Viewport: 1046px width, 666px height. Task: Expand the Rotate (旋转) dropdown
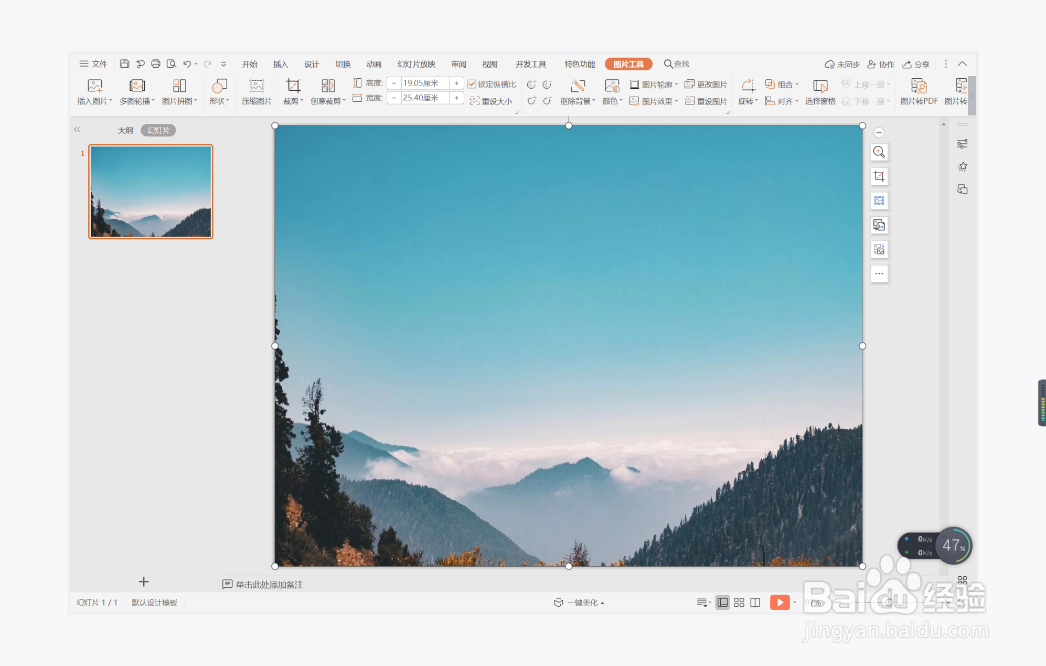748,101
